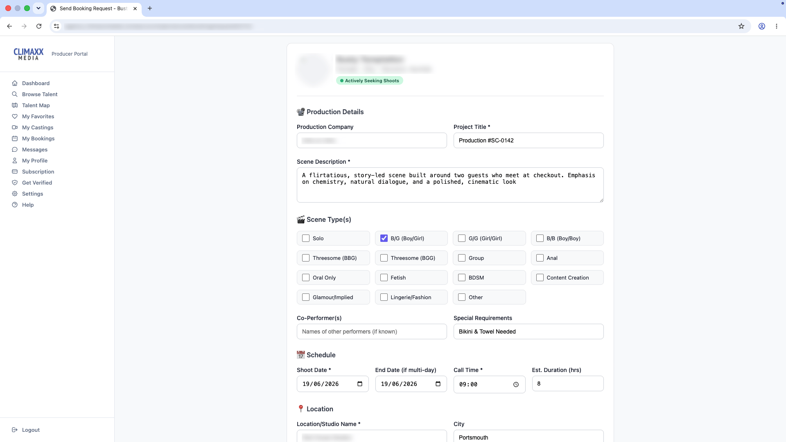Click the Special Requirements field
Image resolution: width=786 pixels, height=442 pixels.
tap(529, 331)
